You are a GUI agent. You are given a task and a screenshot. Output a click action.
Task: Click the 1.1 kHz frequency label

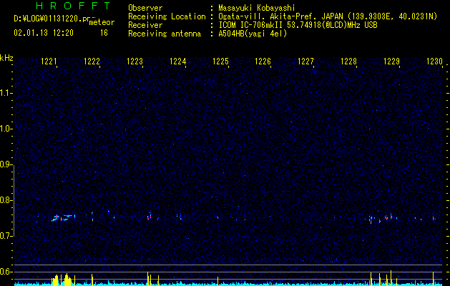6,93
